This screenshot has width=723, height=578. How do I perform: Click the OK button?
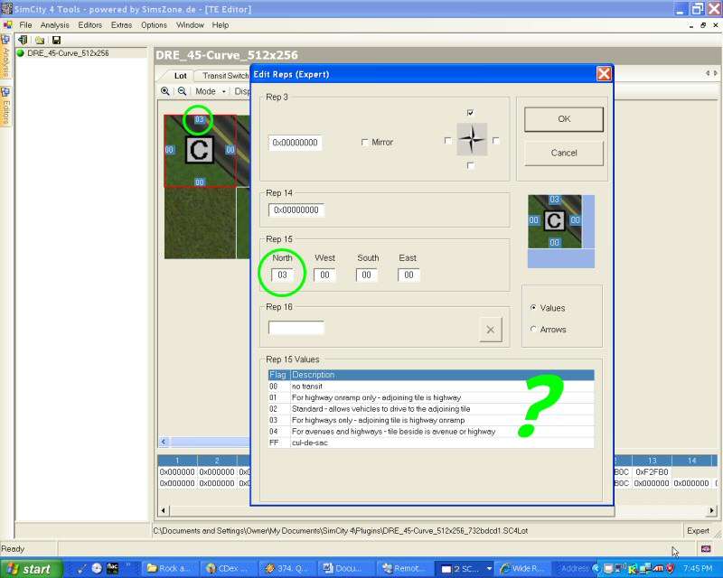(563, 119)
